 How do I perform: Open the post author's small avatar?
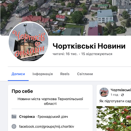[104, 92]
